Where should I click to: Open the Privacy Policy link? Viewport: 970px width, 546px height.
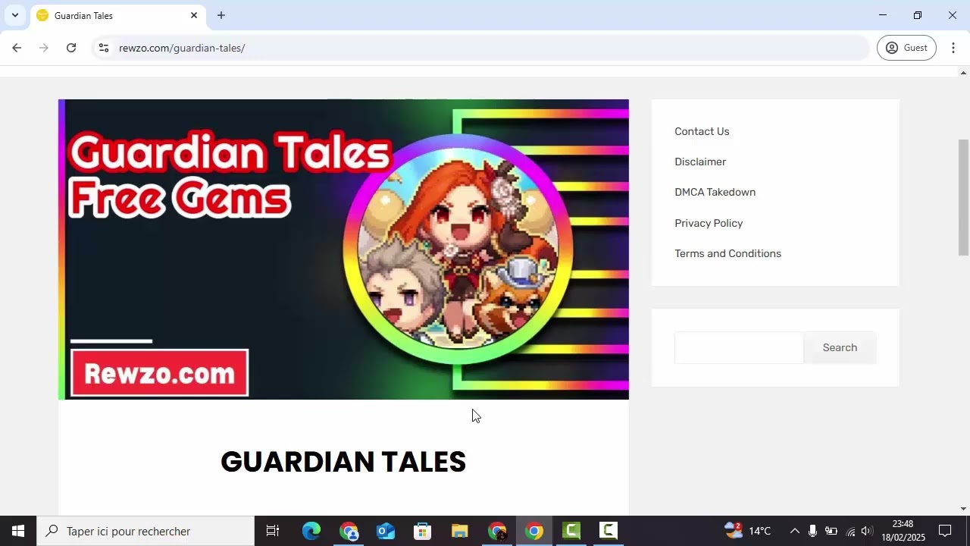point(709,223)
